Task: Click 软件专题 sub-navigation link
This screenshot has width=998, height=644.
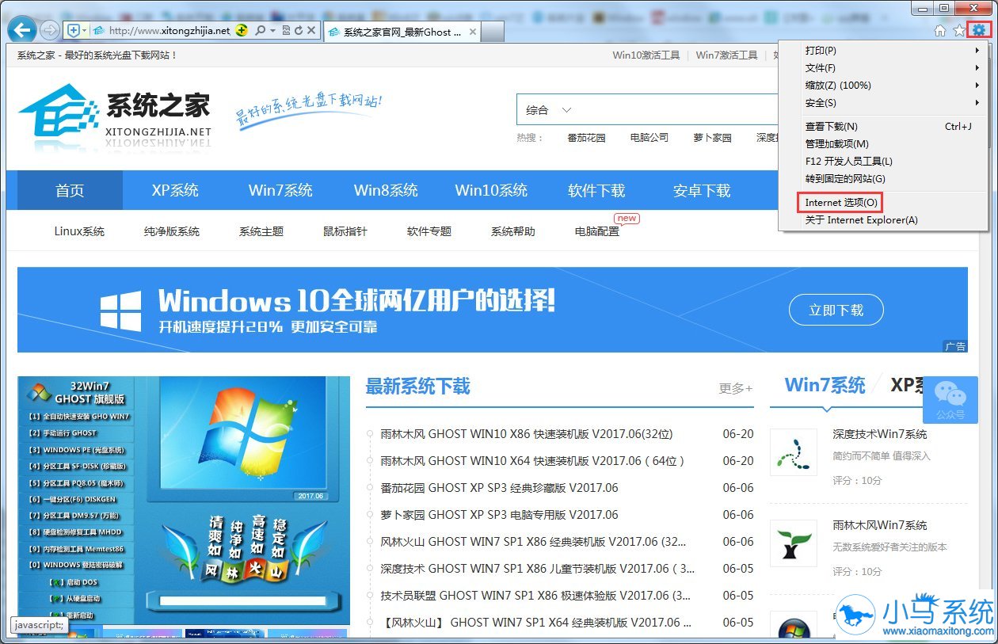Action: [x=429, y=231]
